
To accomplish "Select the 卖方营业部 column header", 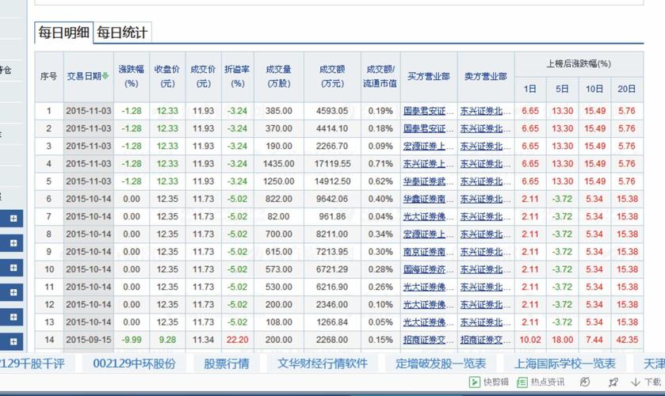I will 486,76.
